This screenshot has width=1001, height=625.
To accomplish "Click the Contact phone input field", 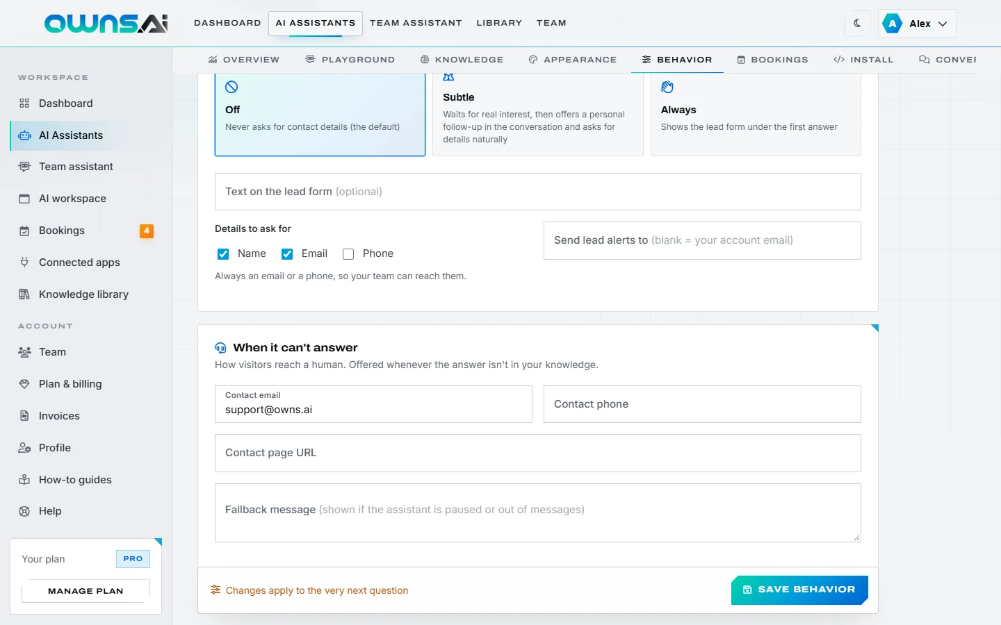I will click(702, 404).
